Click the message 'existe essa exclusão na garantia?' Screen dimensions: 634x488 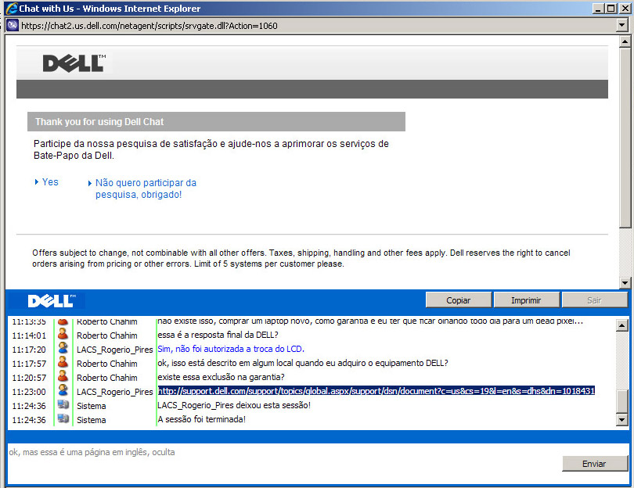222,377
